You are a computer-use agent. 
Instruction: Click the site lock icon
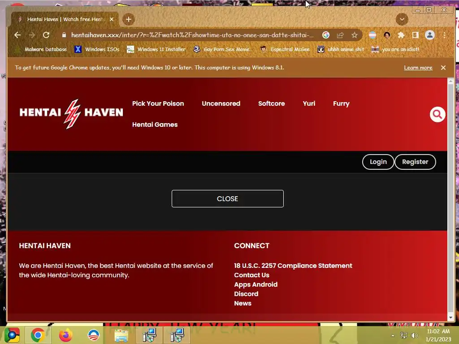coord(64,35)
